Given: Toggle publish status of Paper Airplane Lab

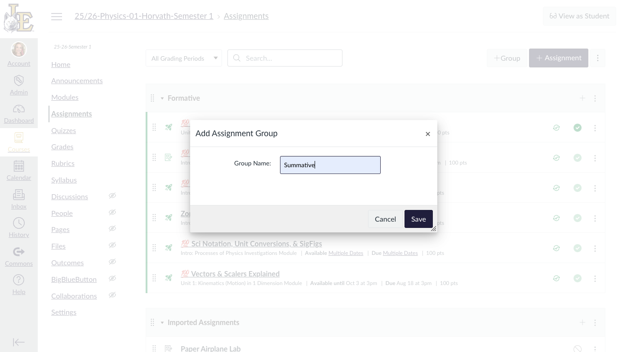Looking at the screenshot, I should 578,348.
